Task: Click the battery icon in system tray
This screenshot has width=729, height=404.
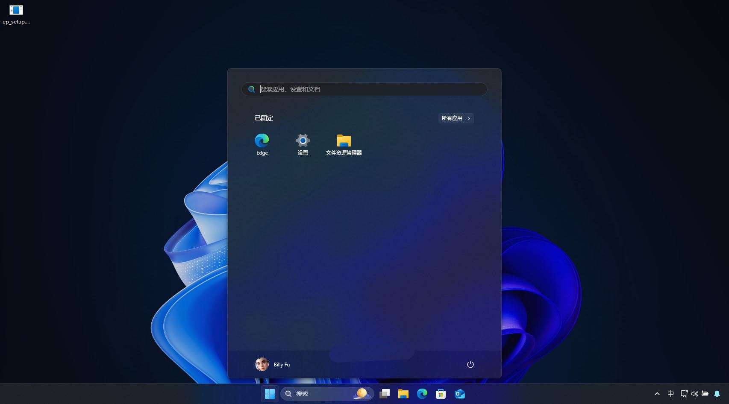Action: pyautogui.click(x=705, y=394)
